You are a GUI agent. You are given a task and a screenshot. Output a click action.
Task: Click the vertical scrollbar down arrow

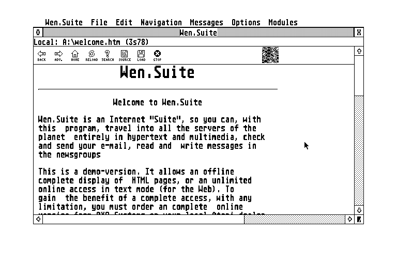(359, 210)
